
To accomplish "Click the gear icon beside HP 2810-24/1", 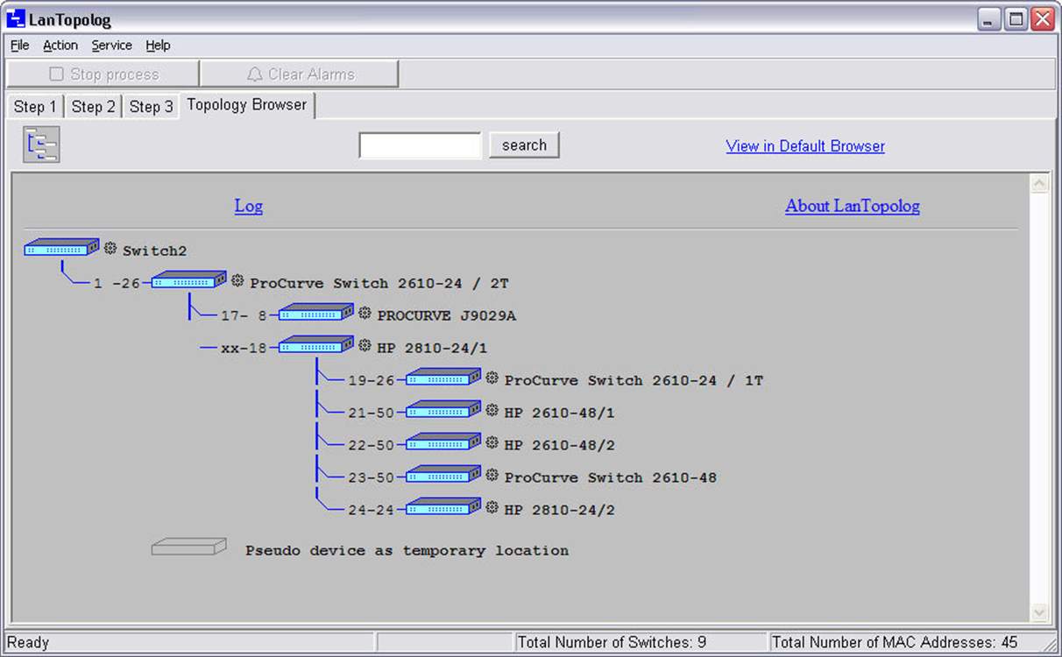I will [x=365, y=346].
